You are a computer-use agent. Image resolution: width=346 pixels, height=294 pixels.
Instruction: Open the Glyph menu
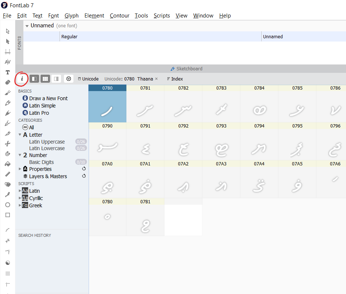coord(72,16)
